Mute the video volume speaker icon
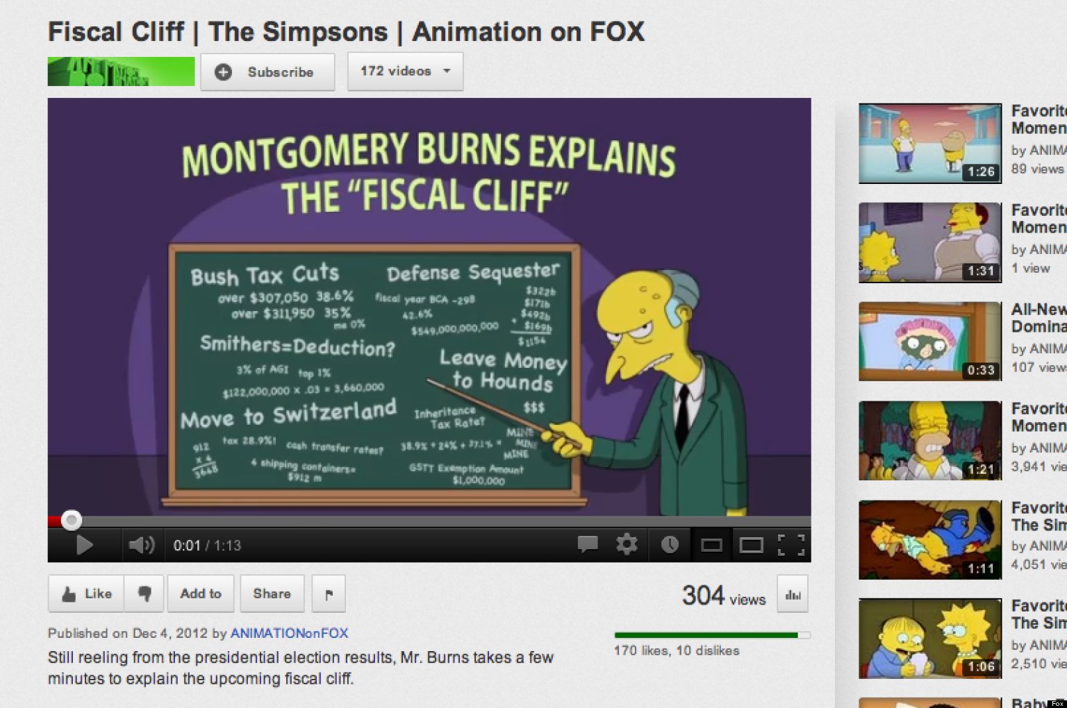The image size is (1067, 708). 142,545
